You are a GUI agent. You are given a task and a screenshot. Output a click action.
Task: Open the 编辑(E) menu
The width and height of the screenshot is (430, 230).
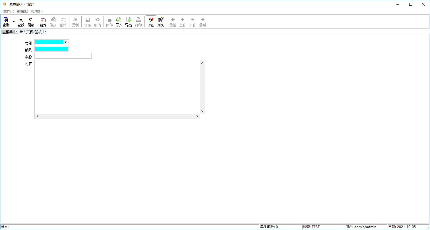click(x=22, y=11)
